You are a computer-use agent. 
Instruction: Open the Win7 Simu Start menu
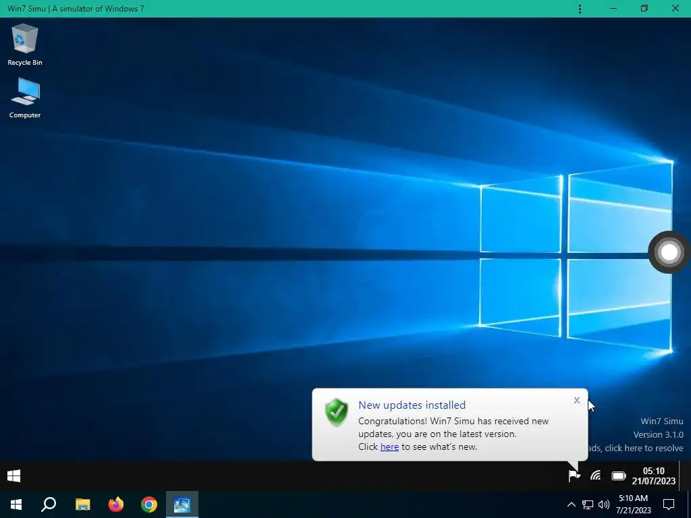tap(13, 476)
